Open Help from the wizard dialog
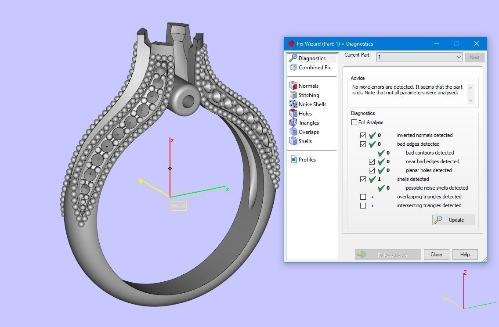Viewport: 499px width, 327px height. 465,255
